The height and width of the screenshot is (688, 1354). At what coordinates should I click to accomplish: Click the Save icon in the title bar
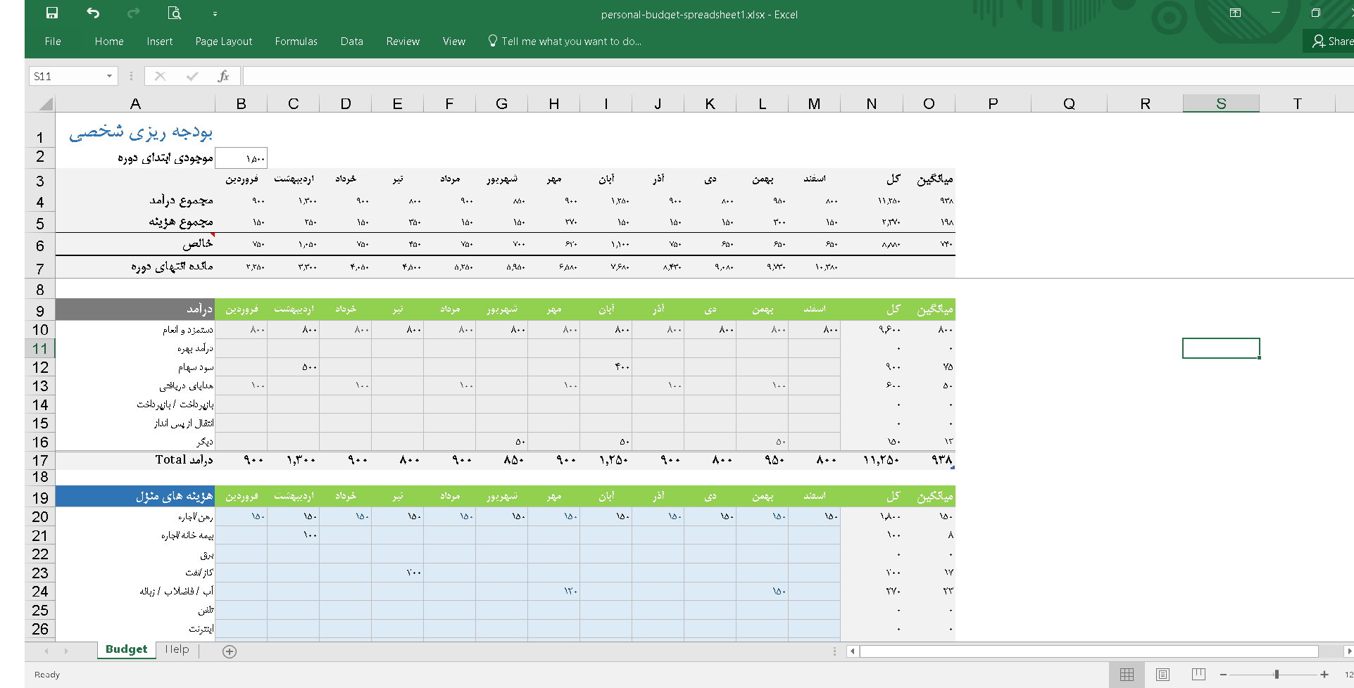(52, 13)
